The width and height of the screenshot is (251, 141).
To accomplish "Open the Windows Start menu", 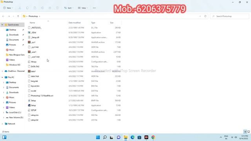I will [98, 137].
